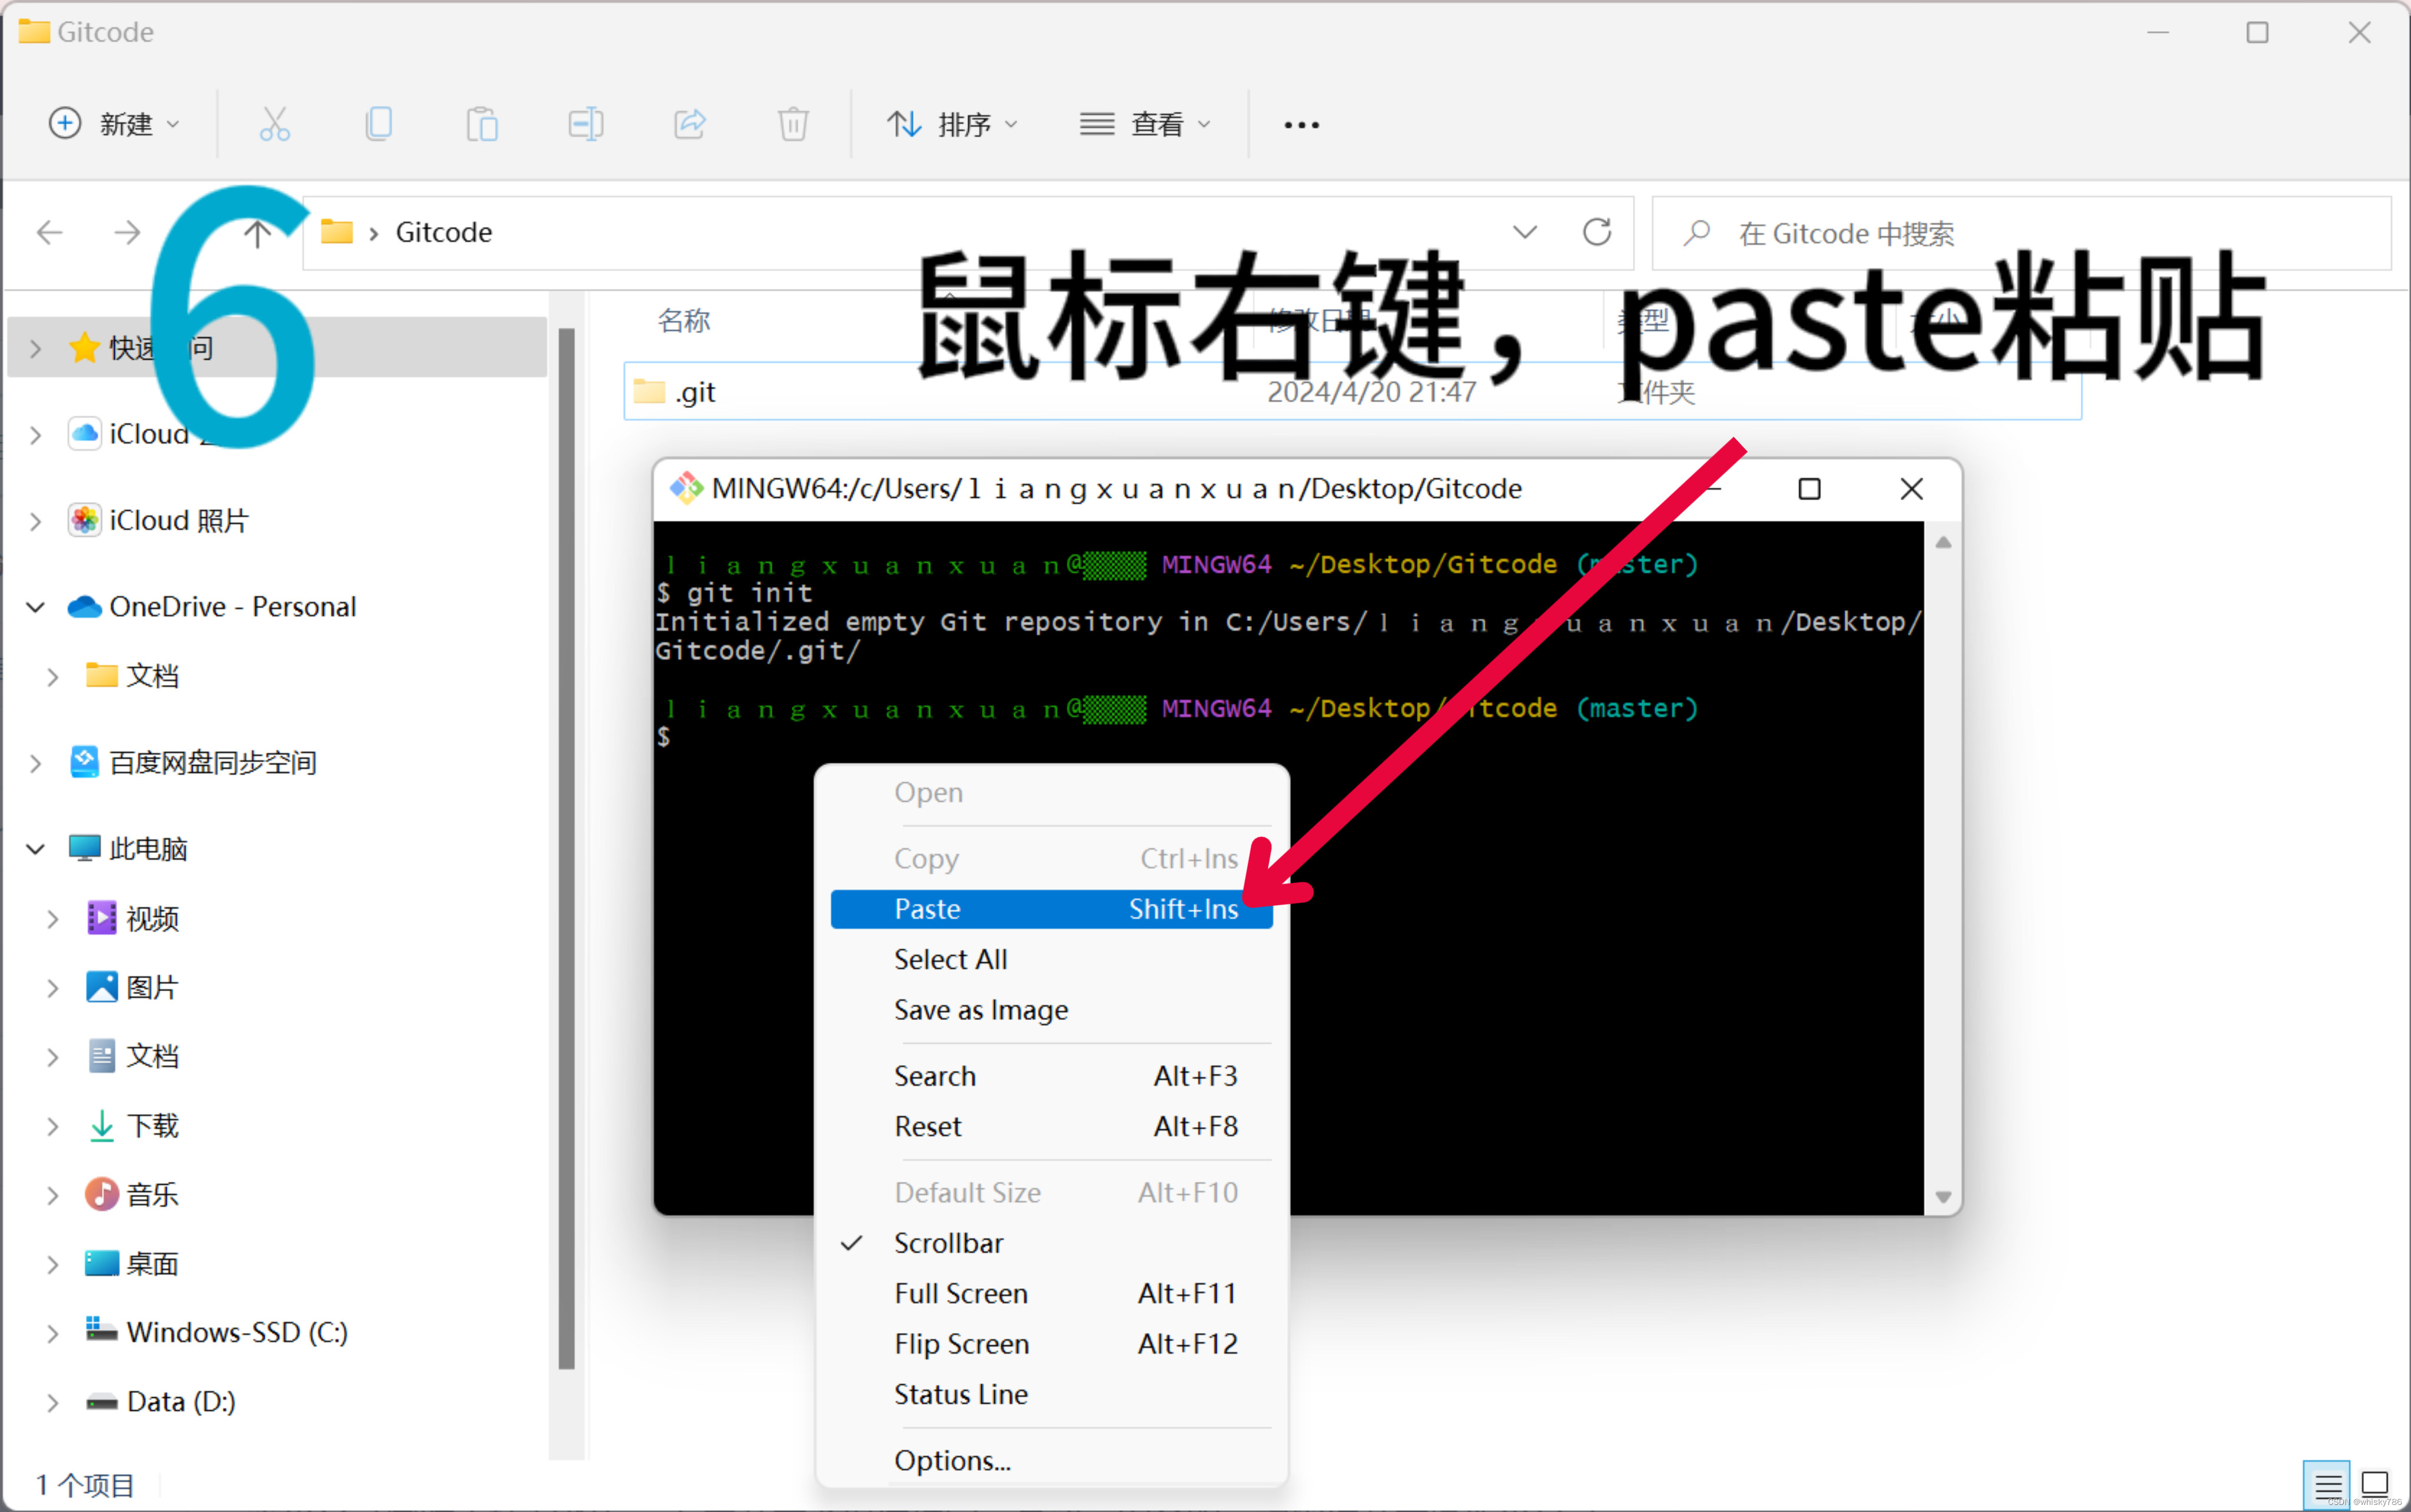Click Options... in the context menu
Viewport: 2411px width, 1512px height.
click(x=952, y=1460)
